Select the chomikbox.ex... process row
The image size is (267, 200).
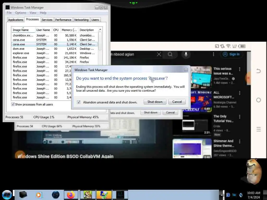click(x=54, y=35)
